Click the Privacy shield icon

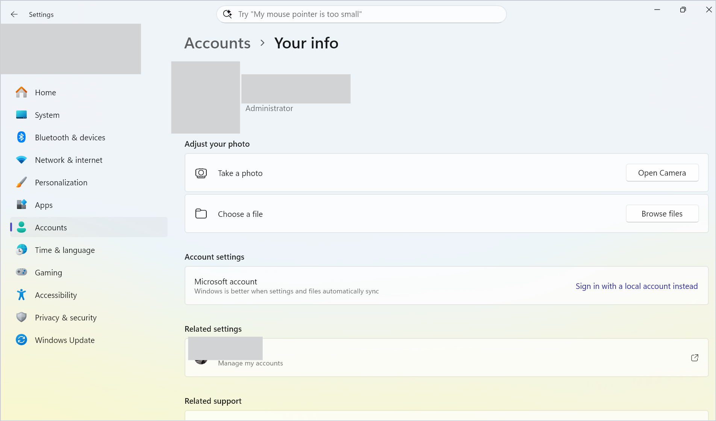[x=21, y=317]
